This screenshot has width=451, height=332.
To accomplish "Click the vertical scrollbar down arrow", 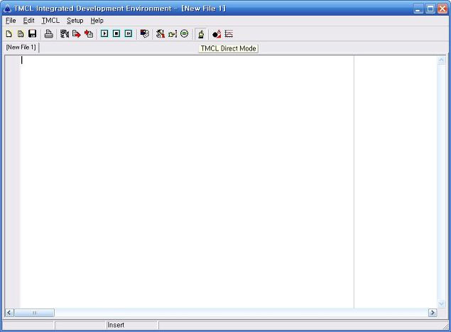I will click(442, 304).
